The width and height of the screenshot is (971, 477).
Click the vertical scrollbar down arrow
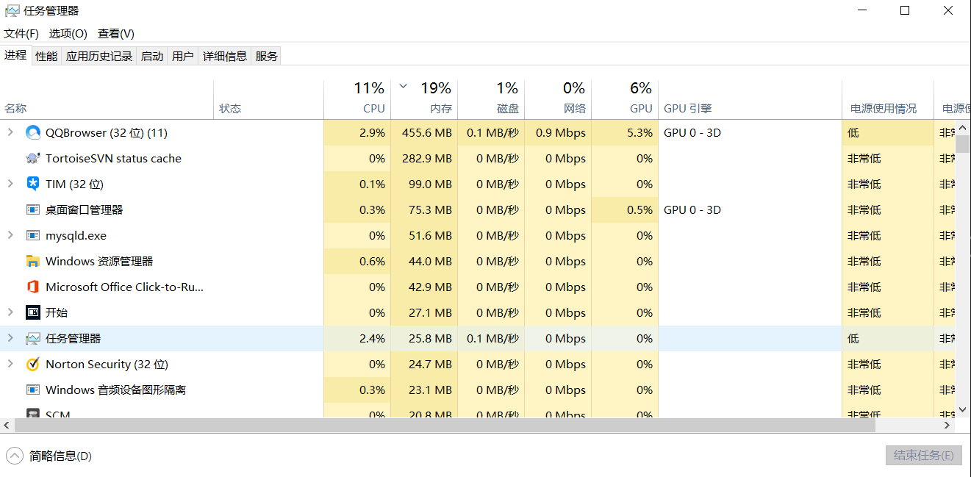pos(963,410)
